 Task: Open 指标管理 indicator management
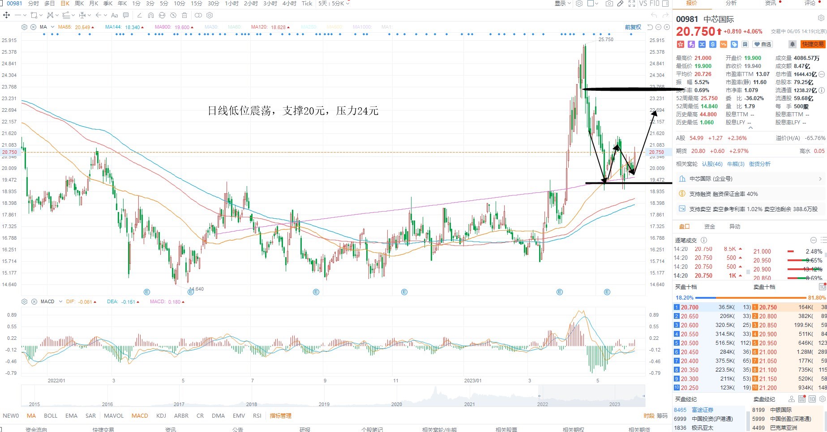click(281, 415)
